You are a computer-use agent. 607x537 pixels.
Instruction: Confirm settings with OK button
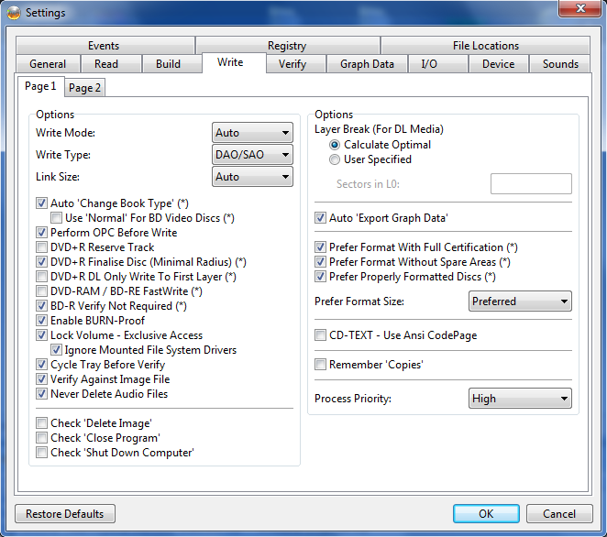pyautogui.click(x=486, y=514)
